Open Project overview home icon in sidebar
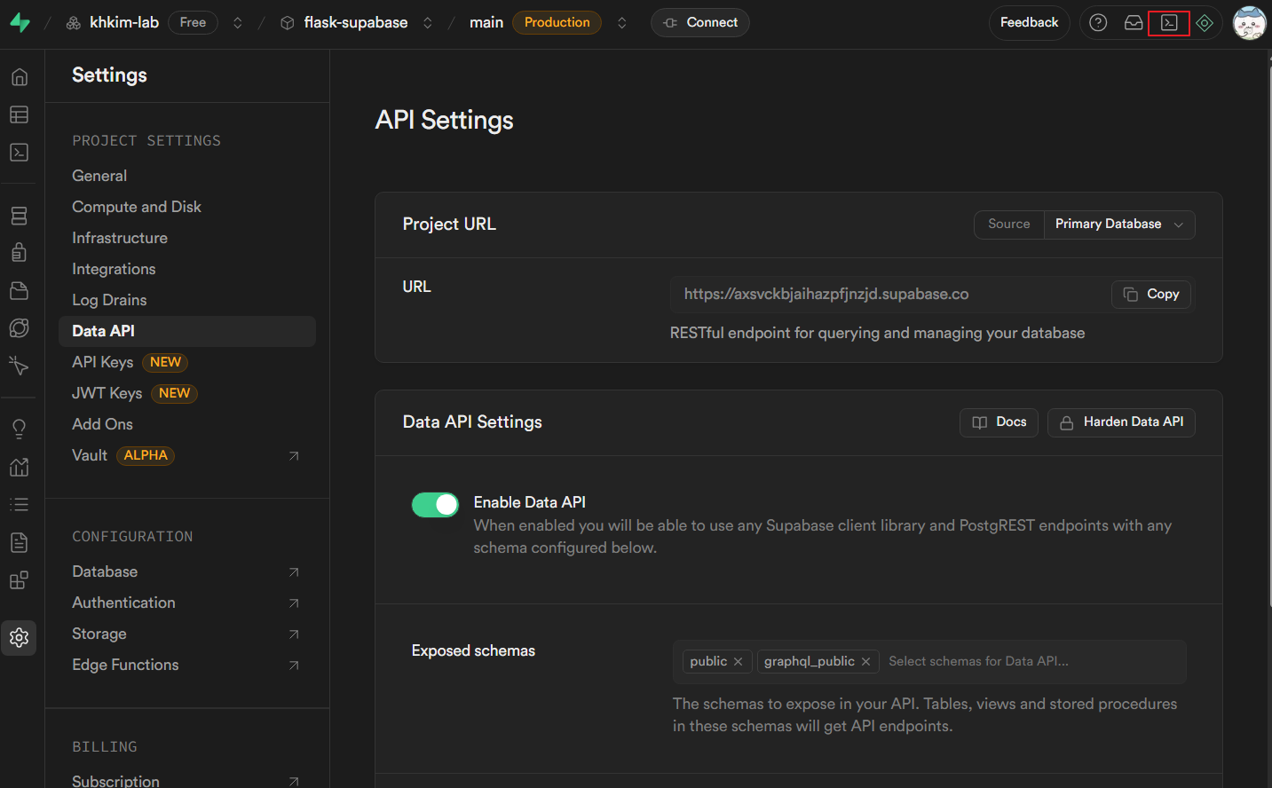Screen dimensions: 1272x788 (x=19, y=77)
